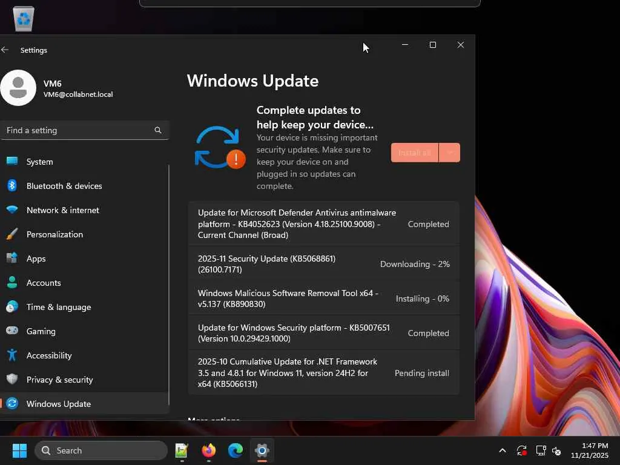Screen dimensions: 620x465
Task: Open Accounts settings page
Action: point(85,283)
